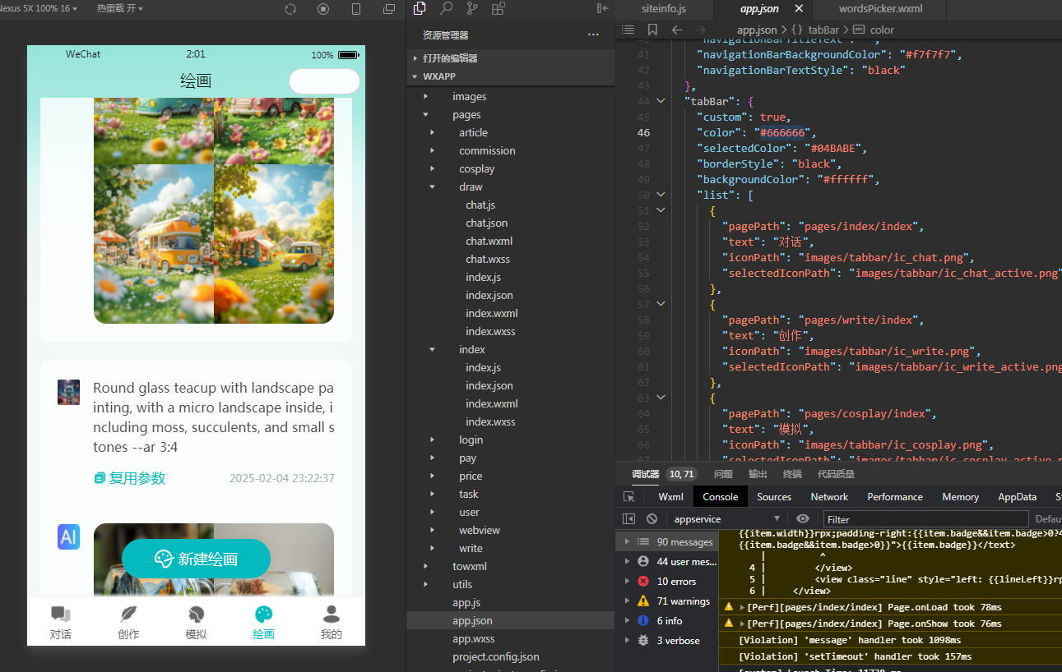Collapse the file panel with the arrow-bar icon
Image resolution: width=1062 pixels, height=672 pixels.
[x=603, y=8]
